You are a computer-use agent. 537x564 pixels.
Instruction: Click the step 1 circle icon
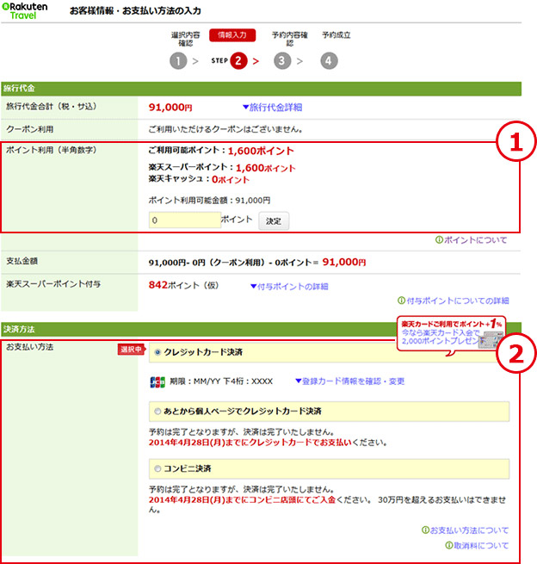178,61
